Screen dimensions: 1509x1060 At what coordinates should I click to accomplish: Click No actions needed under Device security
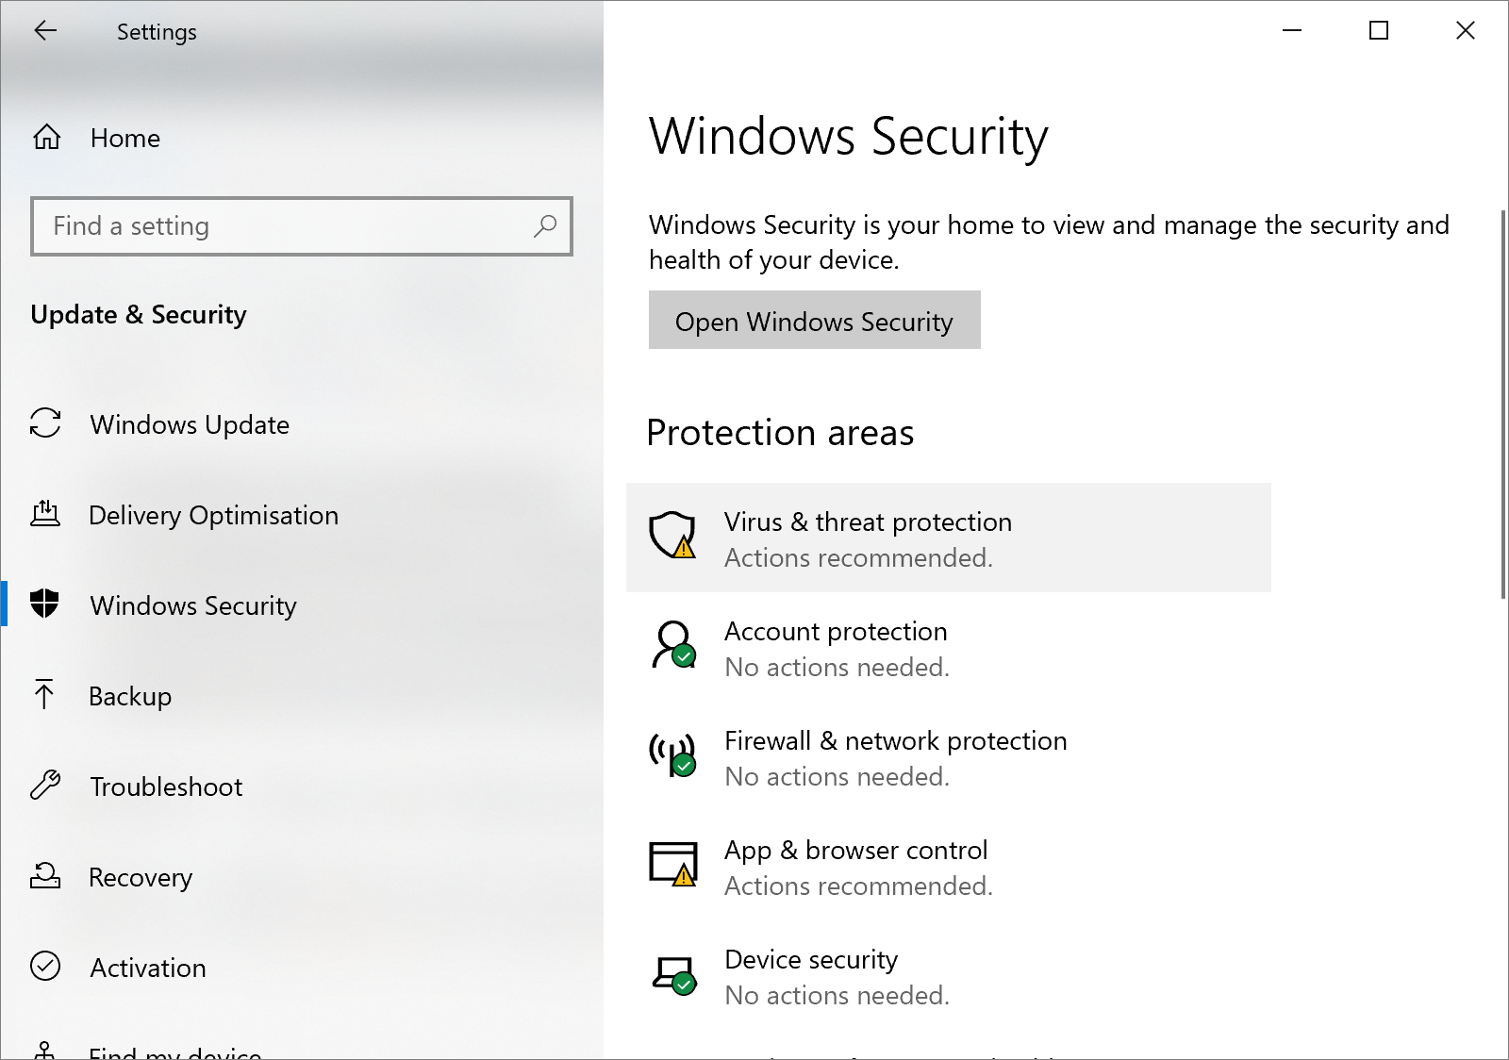click(837, 995)
